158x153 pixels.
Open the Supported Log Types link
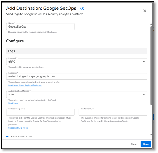point(18,128)
